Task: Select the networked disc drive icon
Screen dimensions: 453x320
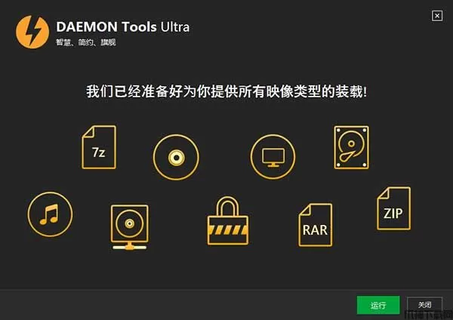Action: point(129,227)
